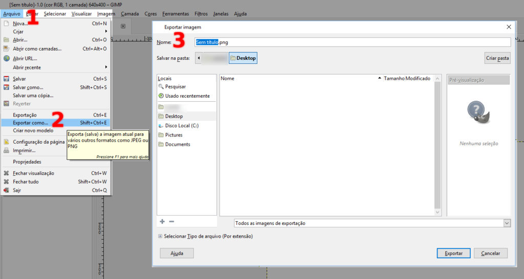Select the Usado recentemente clock icon
The height and width of the screenshot is (279, 524).
161,96
